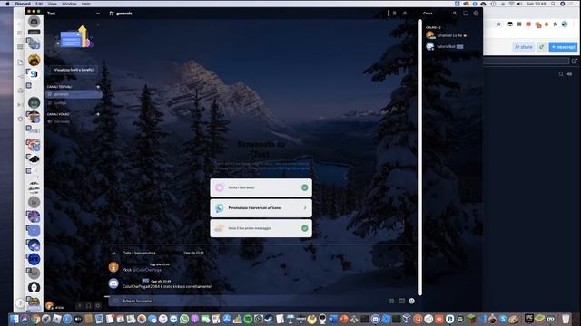Click Personalizza il server con un'icona card
Screen dimensions: 581x326
(261, 208)
